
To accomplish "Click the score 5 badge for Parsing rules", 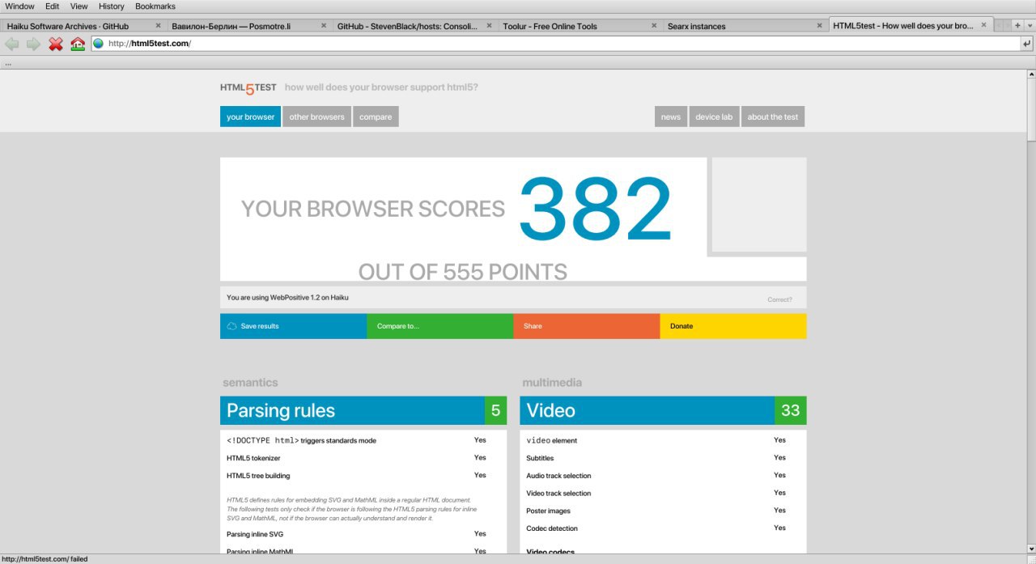I will (x=495, y=410).
